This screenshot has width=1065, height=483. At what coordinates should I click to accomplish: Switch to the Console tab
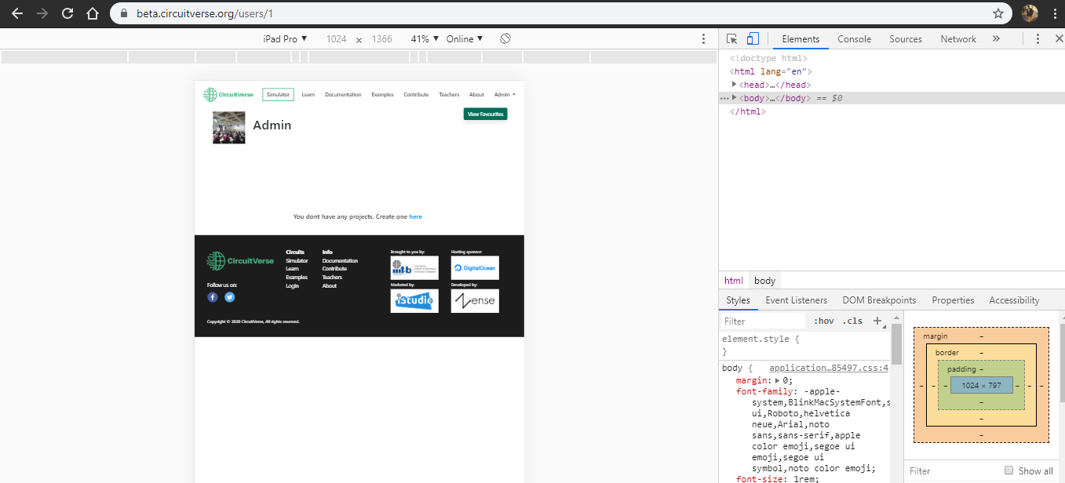854,38
